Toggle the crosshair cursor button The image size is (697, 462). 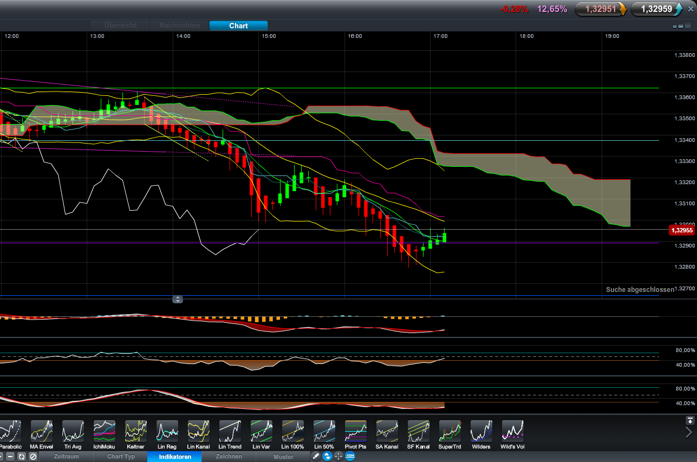coord(338,457)
